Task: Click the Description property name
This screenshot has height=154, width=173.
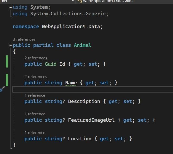Action: pyautogui.click(x=84, y=101)
